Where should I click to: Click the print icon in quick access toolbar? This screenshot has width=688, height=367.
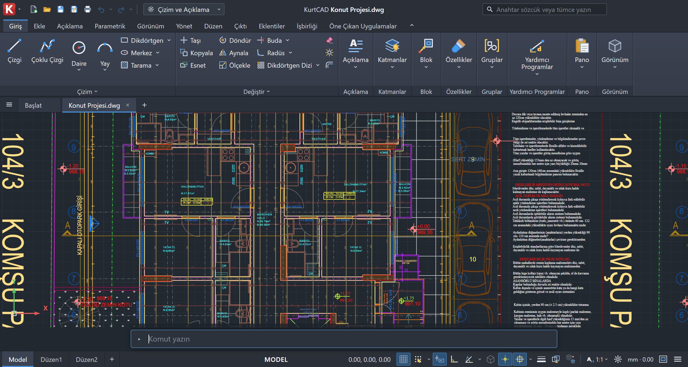87,9
